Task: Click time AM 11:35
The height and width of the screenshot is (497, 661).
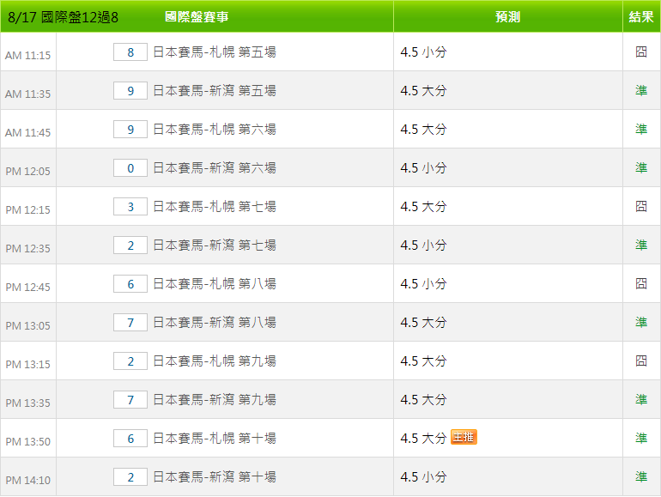Action: 27,94
